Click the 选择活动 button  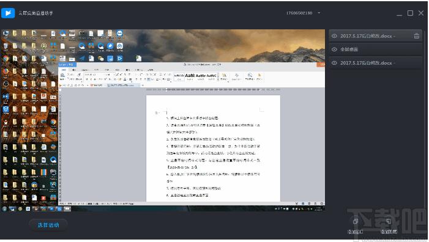click(48, 225)
